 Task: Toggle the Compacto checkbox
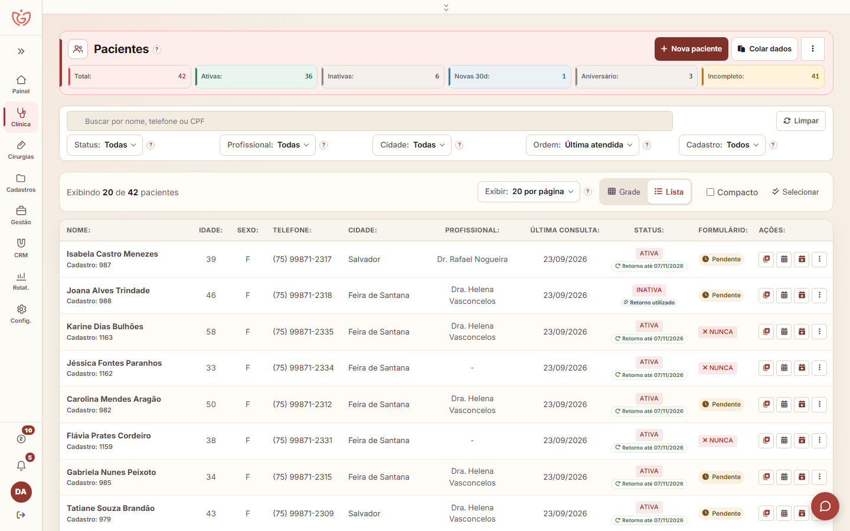711,192
